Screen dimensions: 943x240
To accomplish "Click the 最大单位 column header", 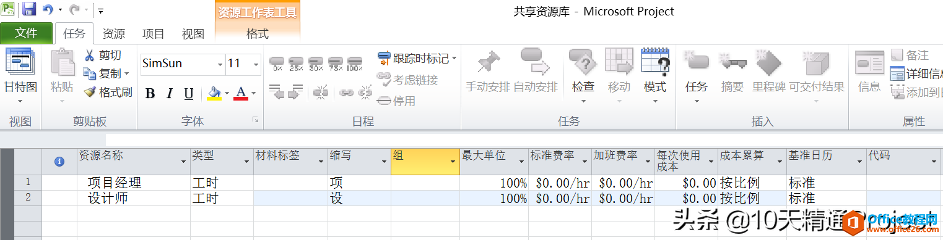I will pyautogui.click(x=494, y=161).
